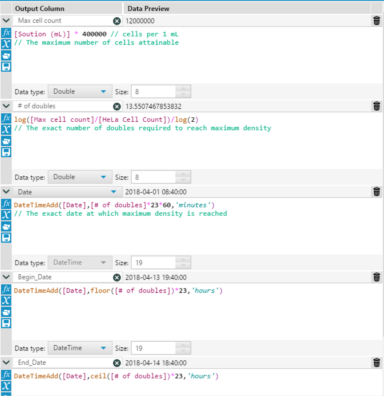Viewport: 384px width, 396px height.
Task: Clear the Begin_Date column name
Action: pos(117,277)
